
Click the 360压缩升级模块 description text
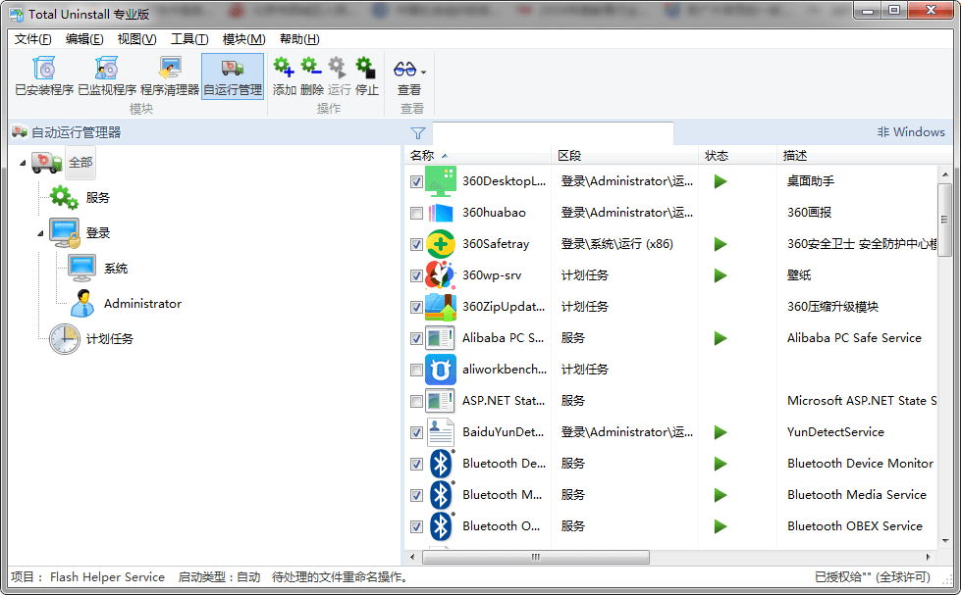pos(833,307)
